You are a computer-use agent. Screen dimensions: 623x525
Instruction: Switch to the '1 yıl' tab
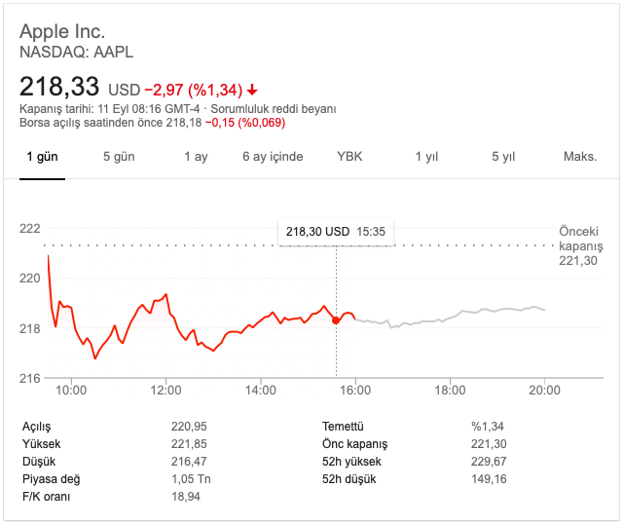point(426,157)
